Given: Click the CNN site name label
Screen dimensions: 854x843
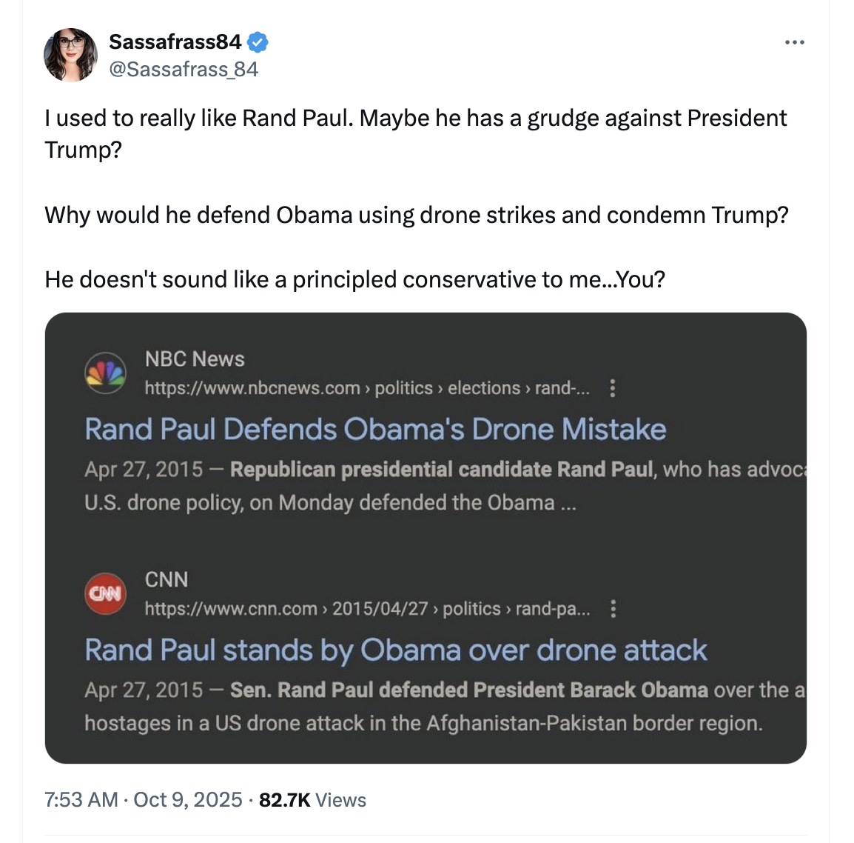Looking at the screenshot, I should pyautogui.click(x=167, y=579).
